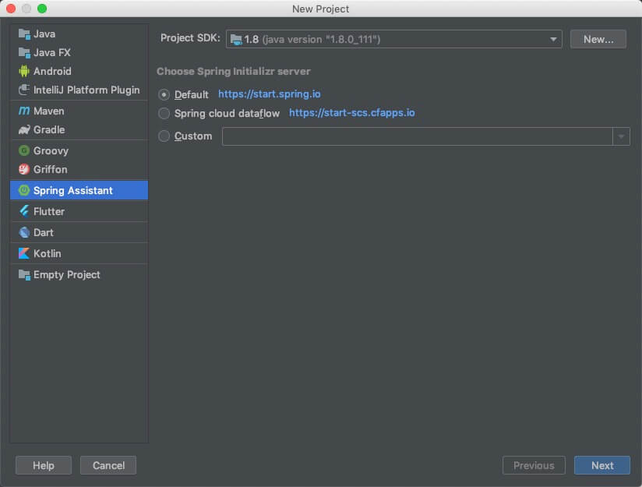
Task: Close the New Project window
Action: point(11,9)
